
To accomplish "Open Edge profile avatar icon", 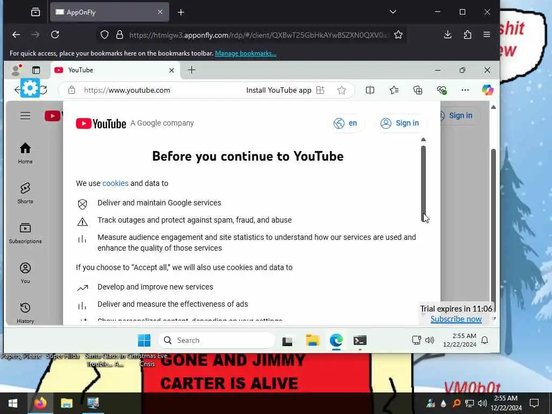I will pyautogui.click(x=16, y=70).
